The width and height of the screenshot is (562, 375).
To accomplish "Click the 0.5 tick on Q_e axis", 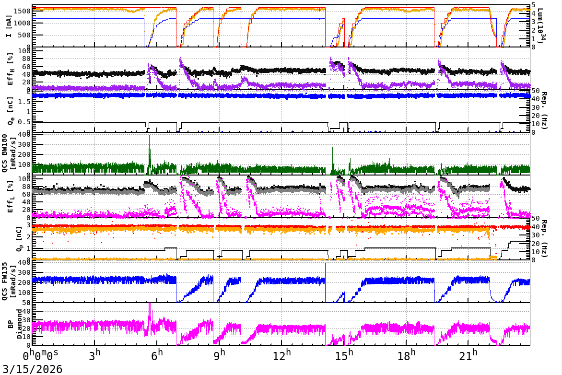I will [25, 122].
